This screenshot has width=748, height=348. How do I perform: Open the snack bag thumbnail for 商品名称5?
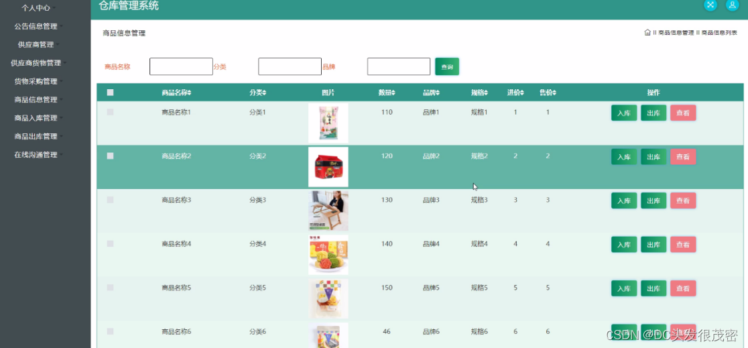pyautogui.click(x=328, y=299)
